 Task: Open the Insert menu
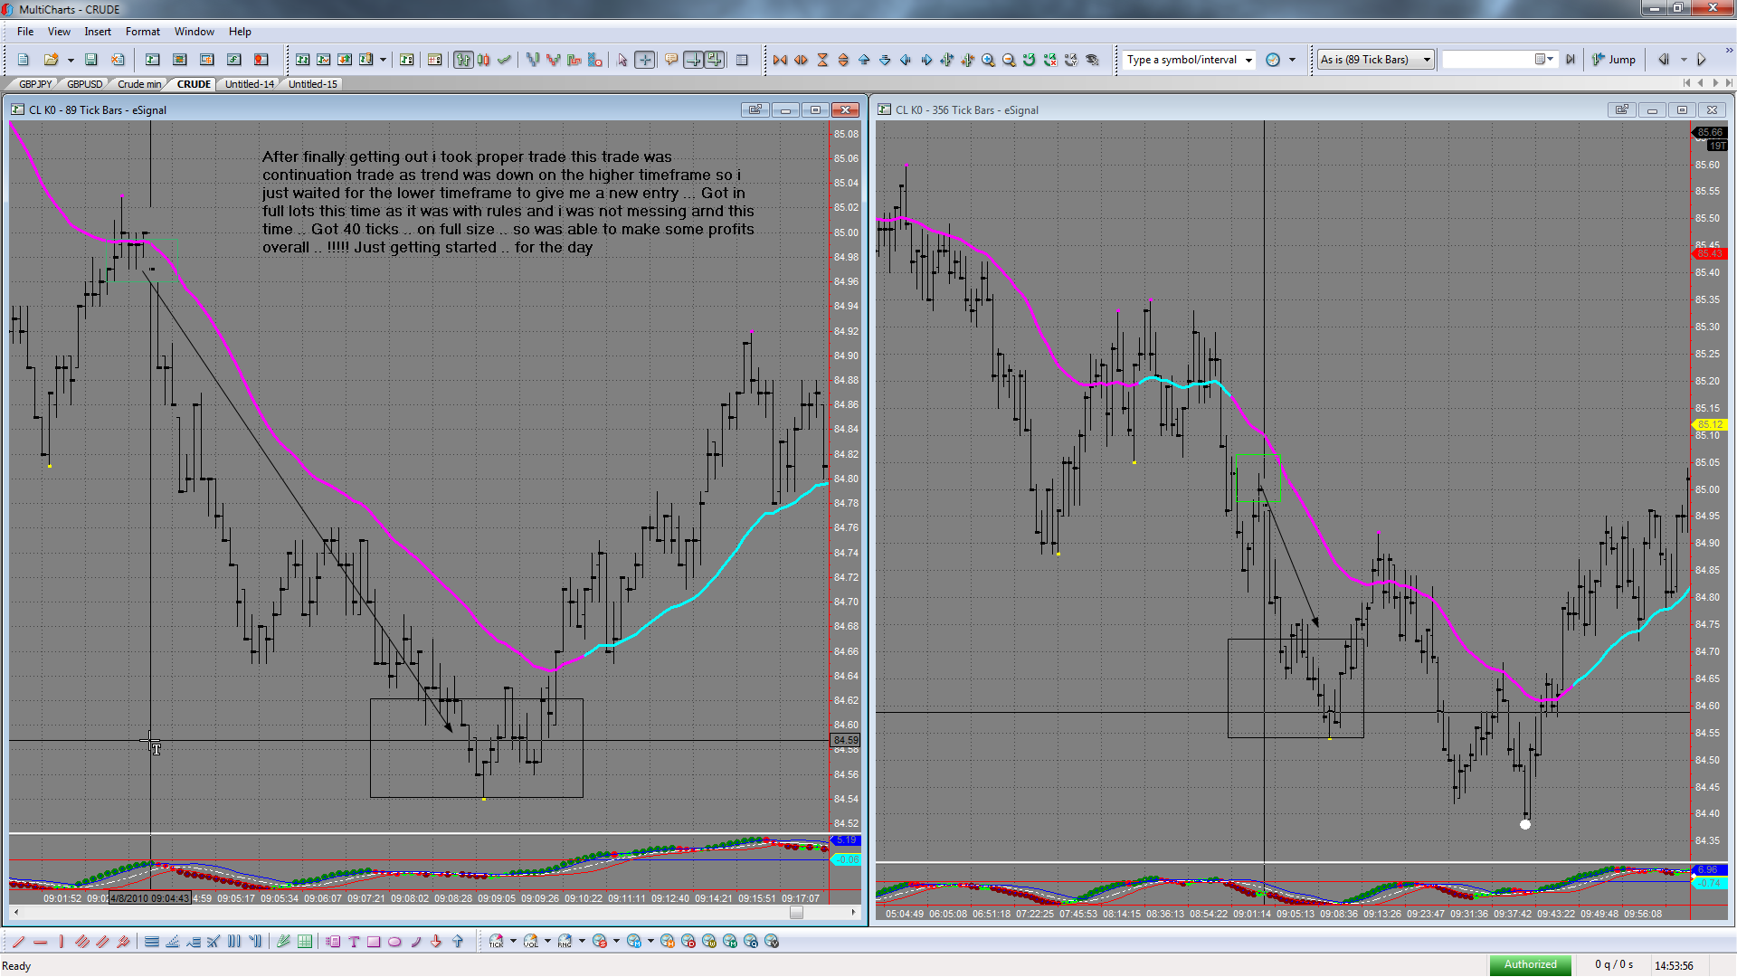point(98,32)
